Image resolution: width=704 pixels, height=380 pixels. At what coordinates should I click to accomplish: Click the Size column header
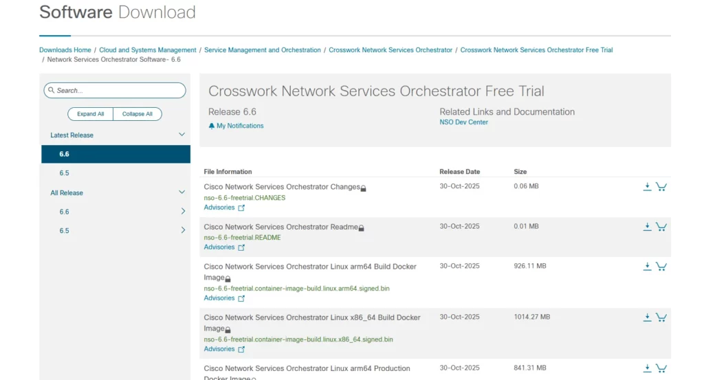pos(520,171)
